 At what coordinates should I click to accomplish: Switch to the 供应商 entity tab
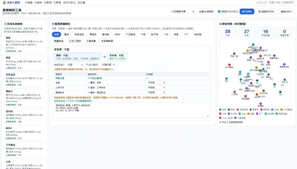pos(198,34)
